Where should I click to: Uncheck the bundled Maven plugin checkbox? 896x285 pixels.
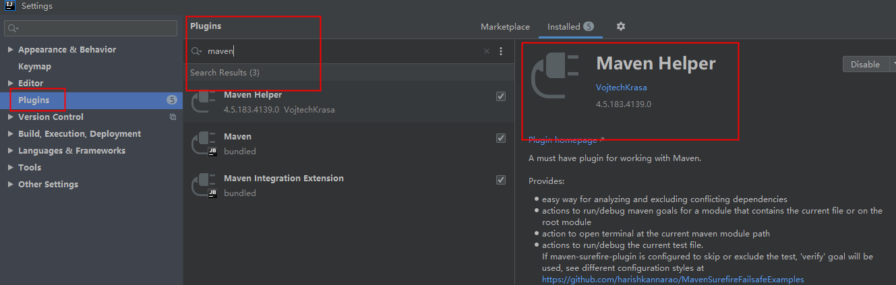(501, 138)
